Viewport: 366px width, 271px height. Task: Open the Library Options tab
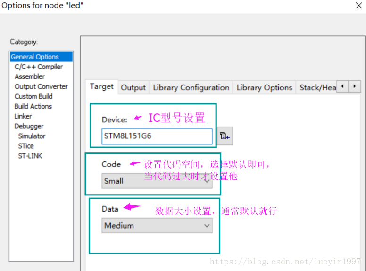click(x=264, y=88)
